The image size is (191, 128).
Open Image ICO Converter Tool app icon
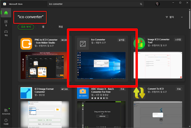(x=139, y=43)
